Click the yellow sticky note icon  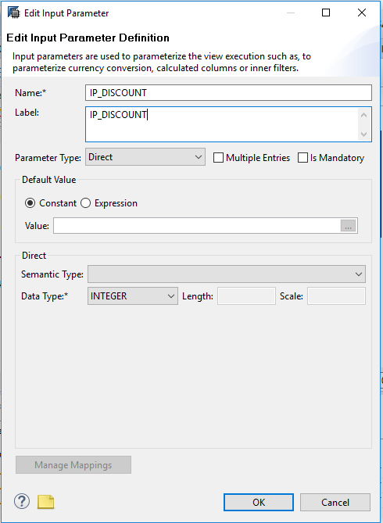pyautogui.click(x=45, y=502)
